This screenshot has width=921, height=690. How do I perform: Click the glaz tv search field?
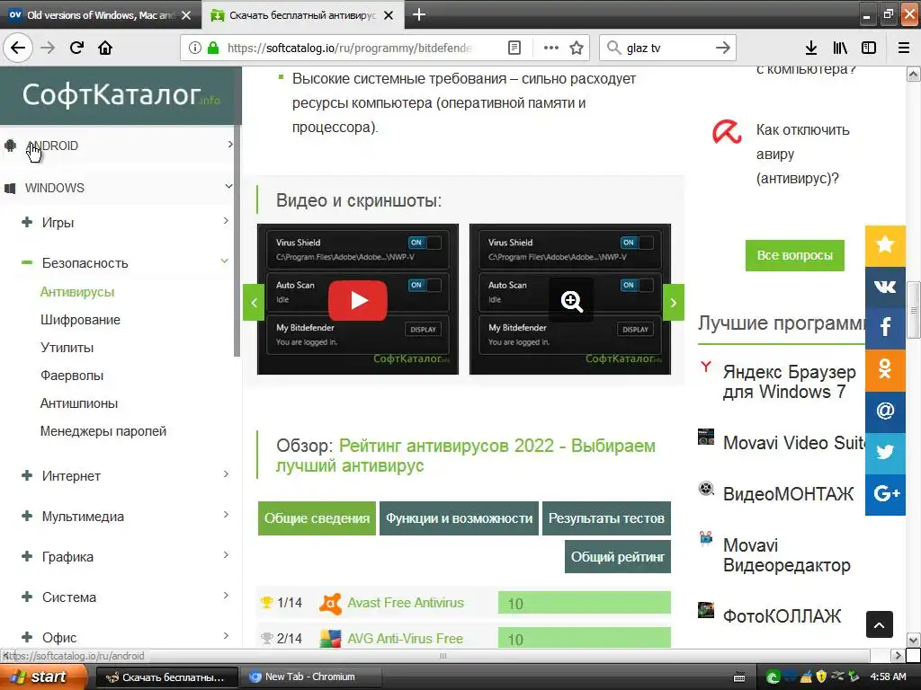(x=666, y=48)
